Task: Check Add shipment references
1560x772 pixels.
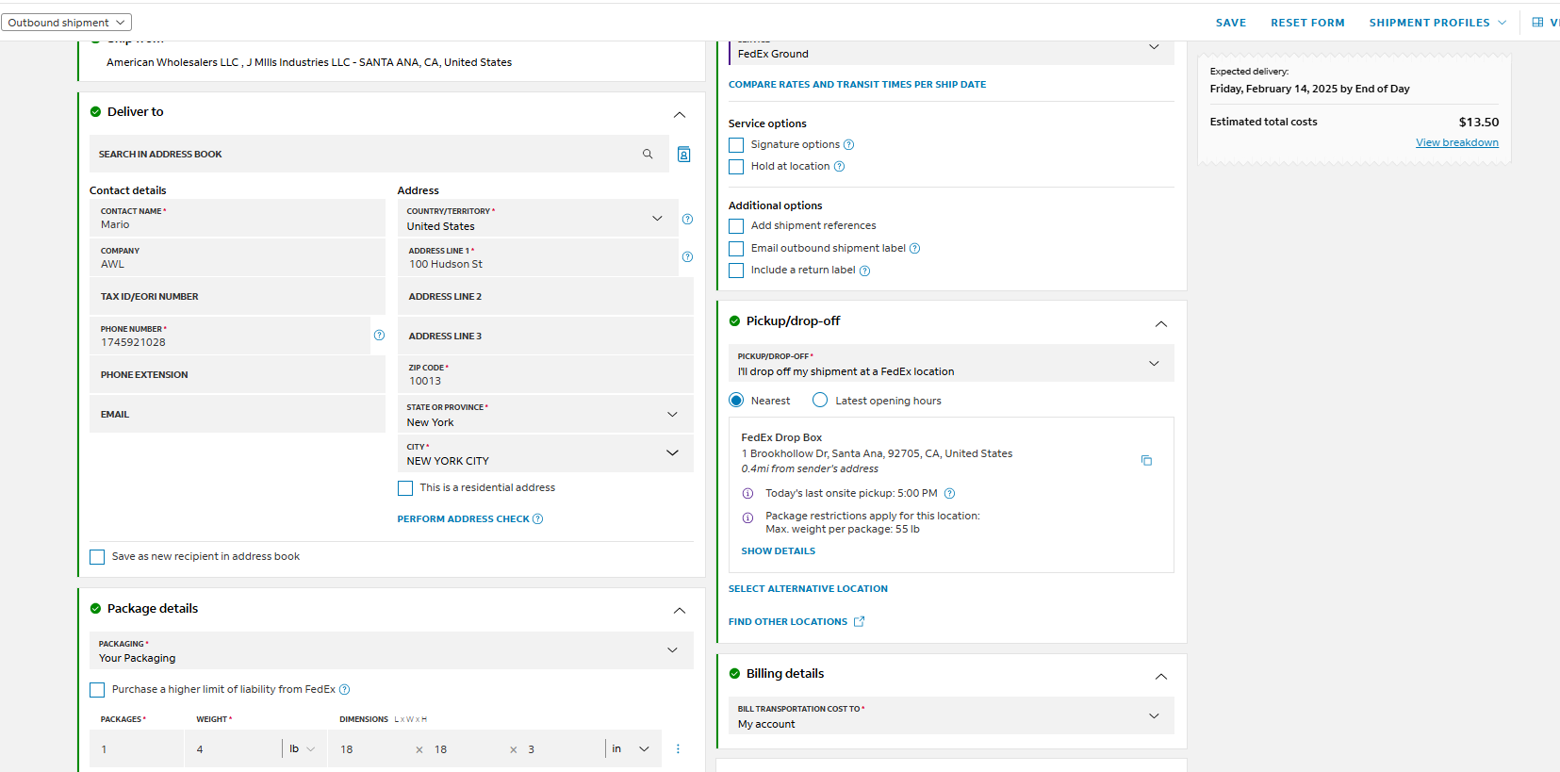Action: coord(736,226)
